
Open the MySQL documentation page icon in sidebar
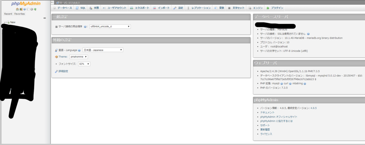[28, 9]
